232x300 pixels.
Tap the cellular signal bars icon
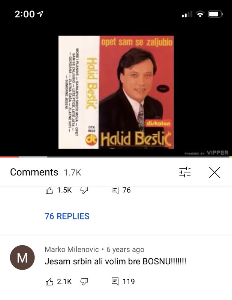(x=187, y=14)
